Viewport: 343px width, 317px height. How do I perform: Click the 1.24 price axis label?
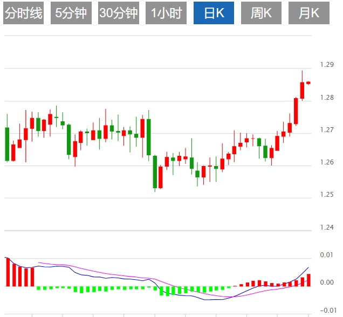point(327,228)
